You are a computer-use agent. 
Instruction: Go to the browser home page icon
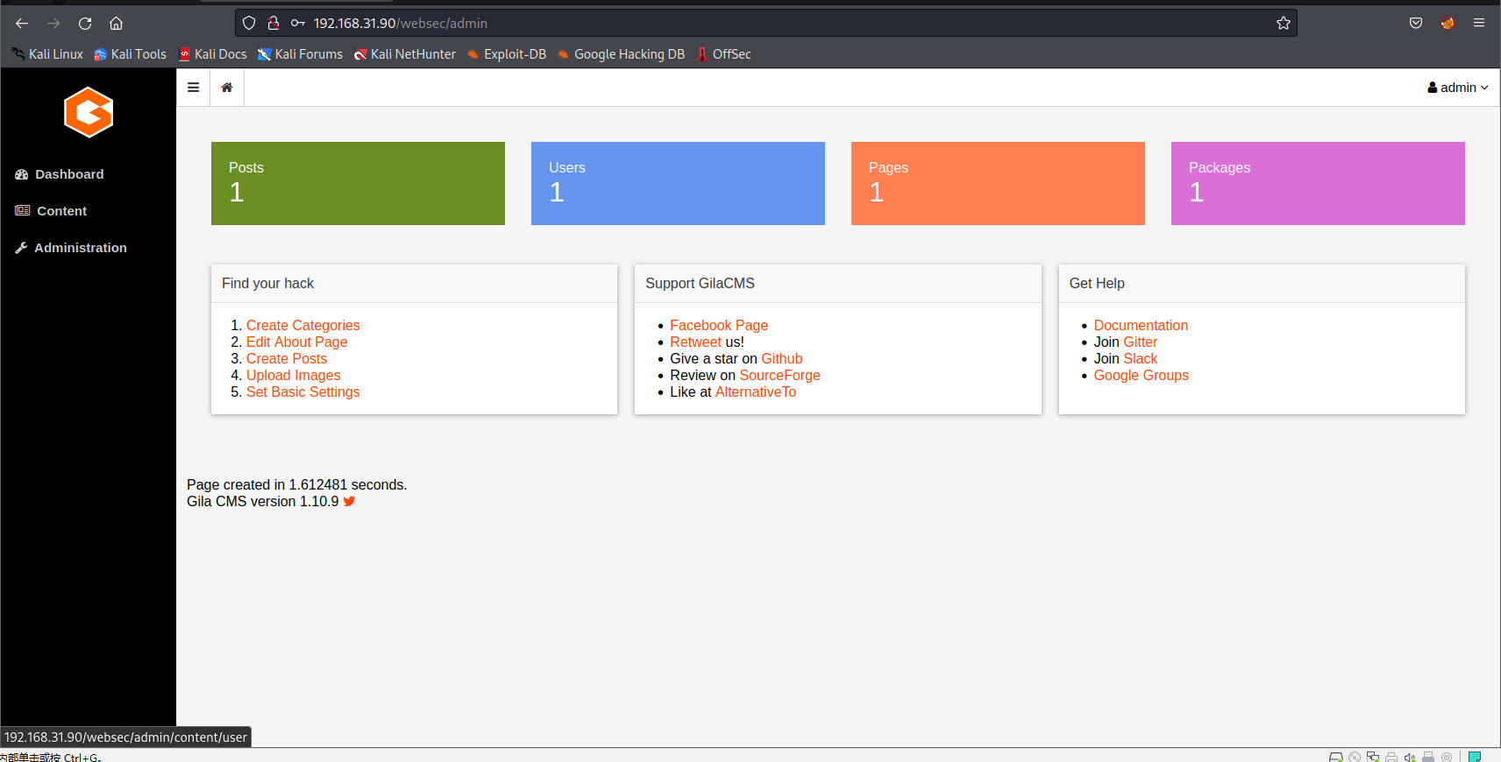point(116,24)
